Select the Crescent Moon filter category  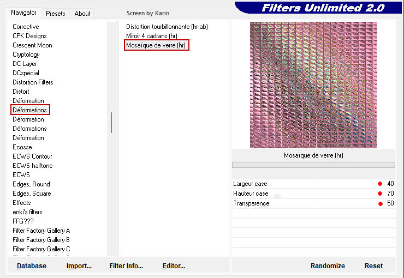(x=32, y=45)
